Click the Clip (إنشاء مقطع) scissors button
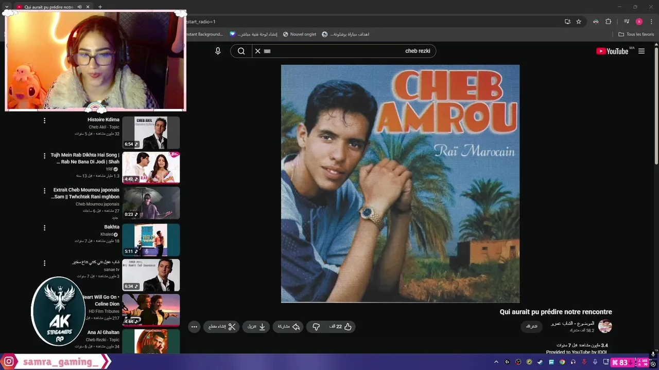The width and height of the screenshot is (659, 370). click(222, 326)
